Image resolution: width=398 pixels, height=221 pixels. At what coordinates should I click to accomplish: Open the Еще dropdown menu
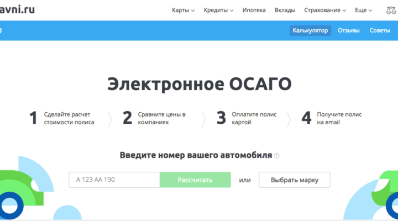point(363,10)
